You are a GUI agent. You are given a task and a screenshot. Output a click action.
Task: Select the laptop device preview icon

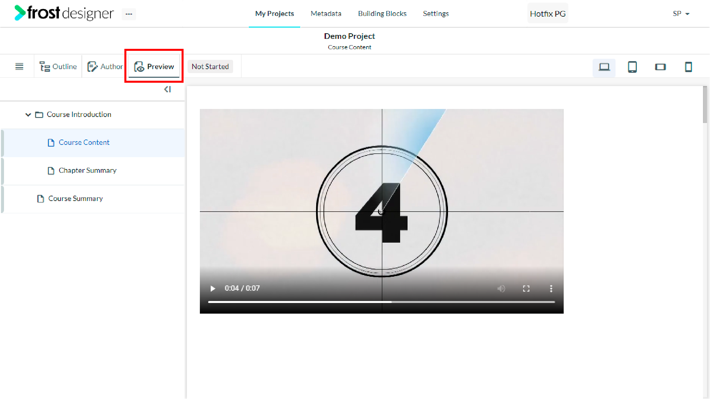(x=604, y=67)
